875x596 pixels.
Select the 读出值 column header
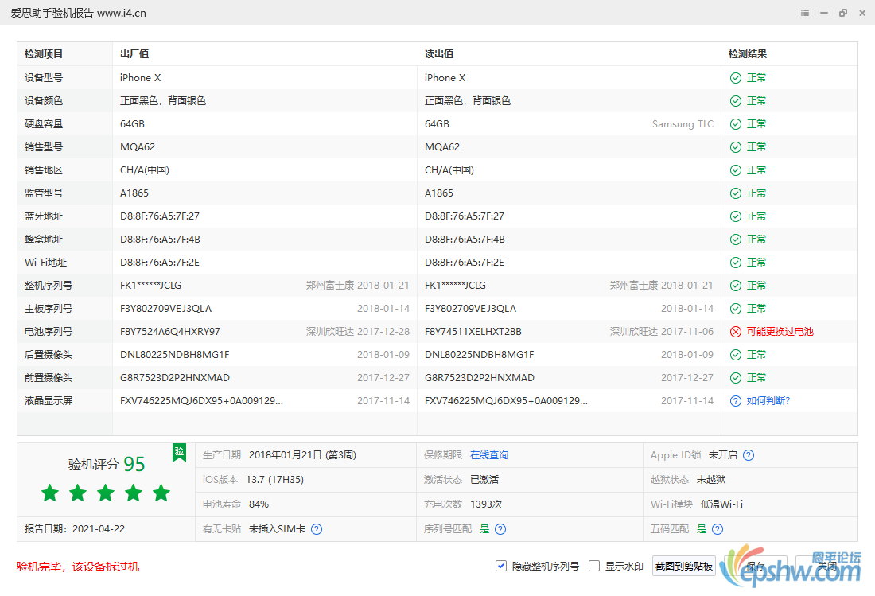click(x=439, y=54)
